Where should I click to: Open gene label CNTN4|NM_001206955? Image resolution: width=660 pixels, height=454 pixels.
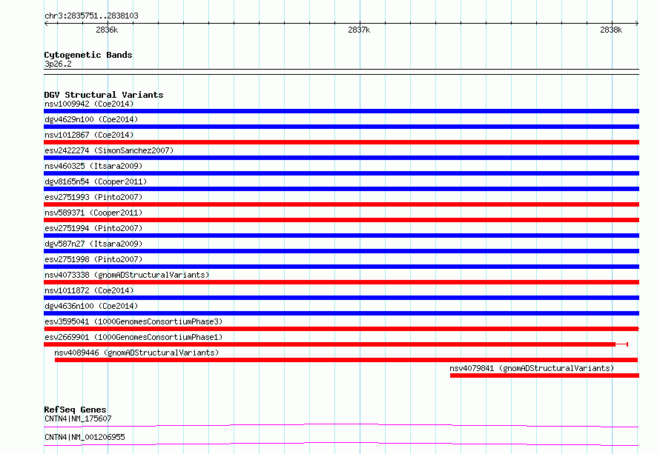(85, 437)
